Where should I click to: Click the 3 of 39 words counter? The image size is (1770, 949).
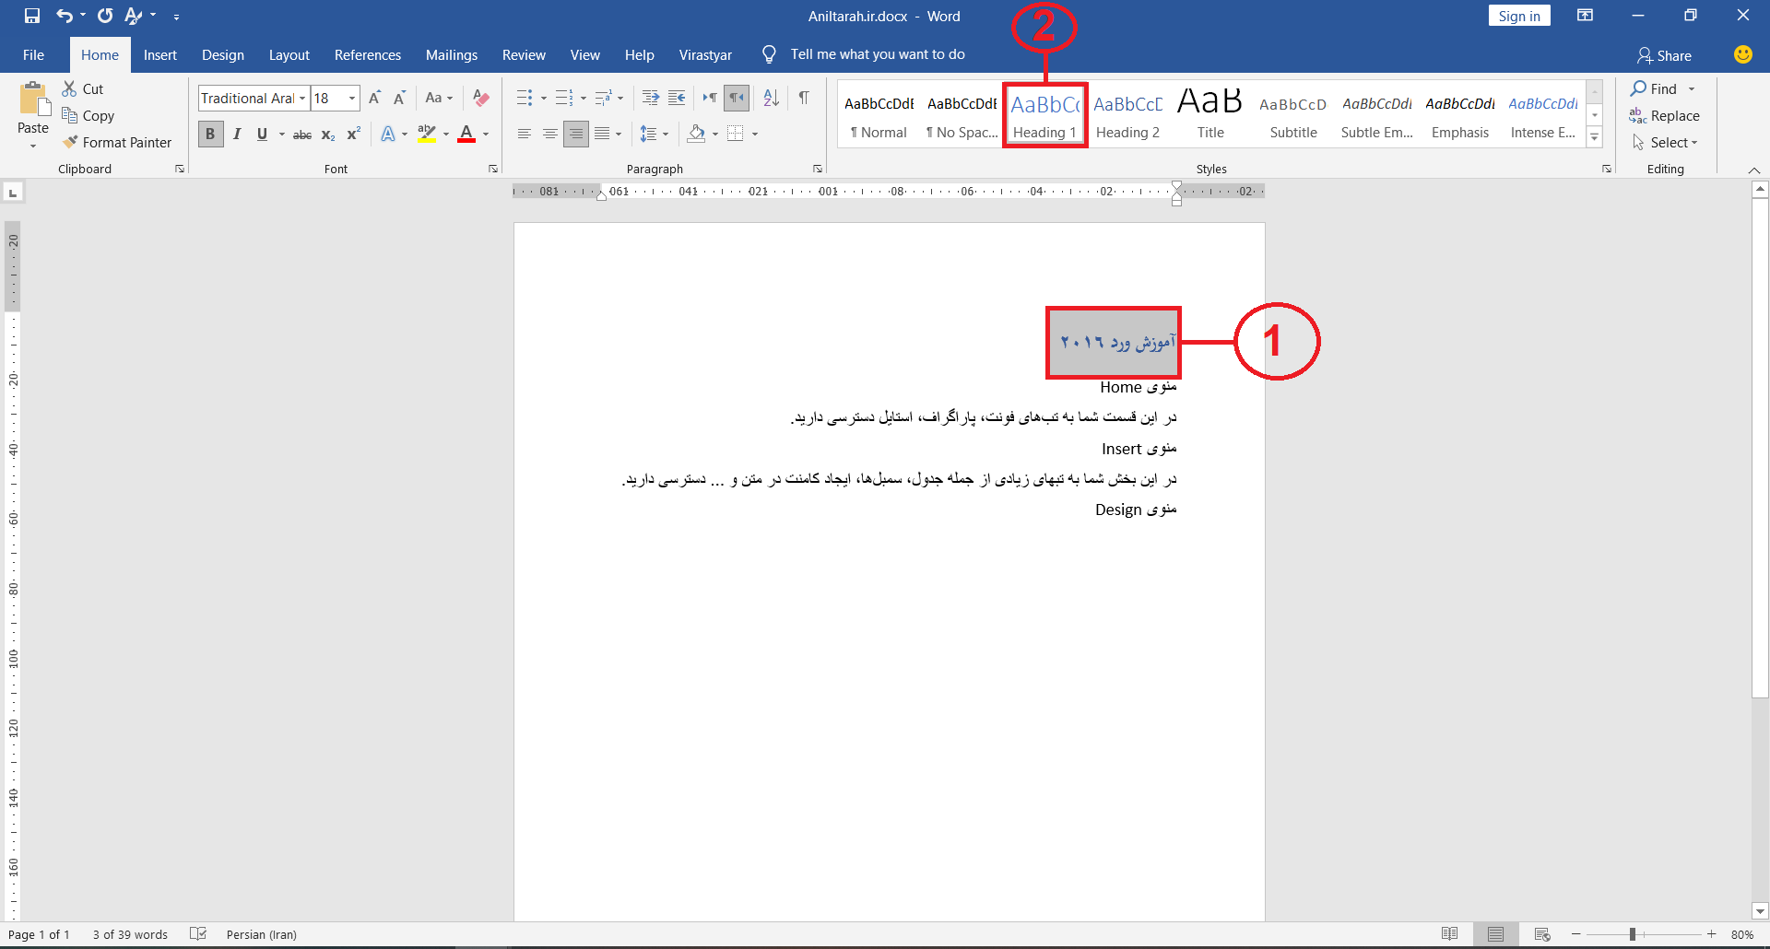pos(130,934)
